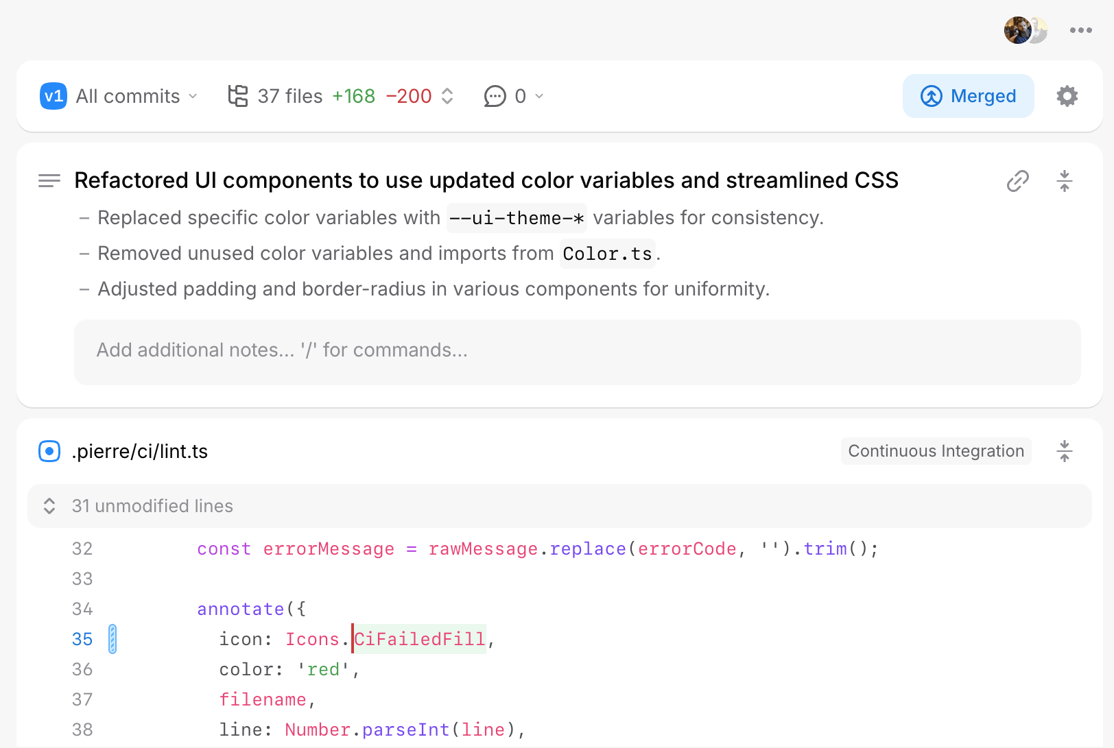Toggle viewed marker for .pierre/ci/lint.ts

click(x=49, y=451)
